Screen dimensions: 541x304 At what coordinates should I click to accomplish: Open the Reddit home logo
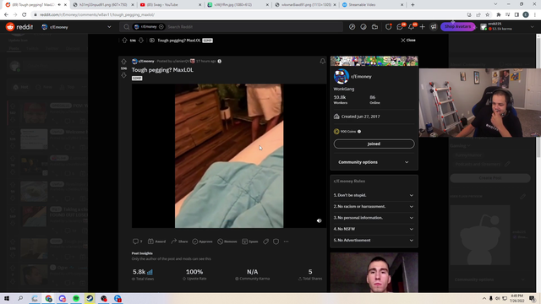[19, 27]
